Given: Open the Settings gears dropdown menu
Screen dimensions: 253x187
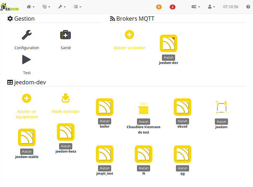Looking at the screenshot, I should (x=196, y=7).
